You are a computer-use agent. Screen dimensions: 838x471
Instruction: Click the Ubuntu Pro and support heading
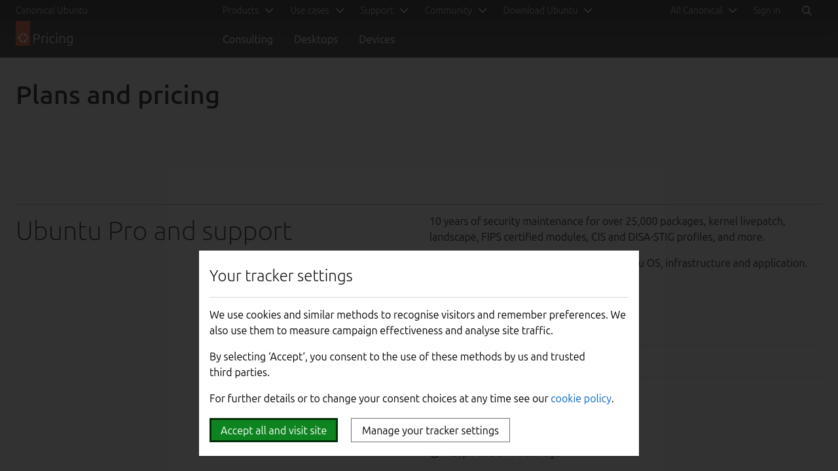pos(154,231)
